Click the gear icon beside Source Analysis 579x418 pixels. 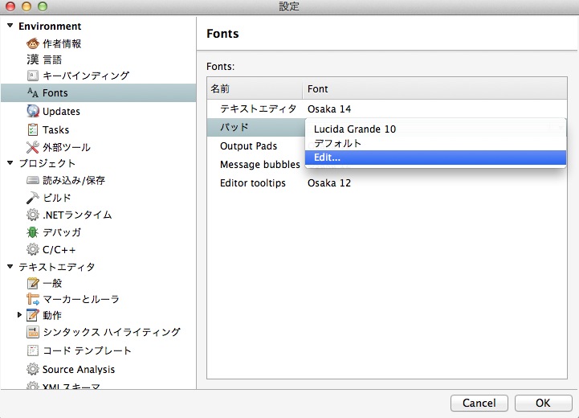pos(32,369)
